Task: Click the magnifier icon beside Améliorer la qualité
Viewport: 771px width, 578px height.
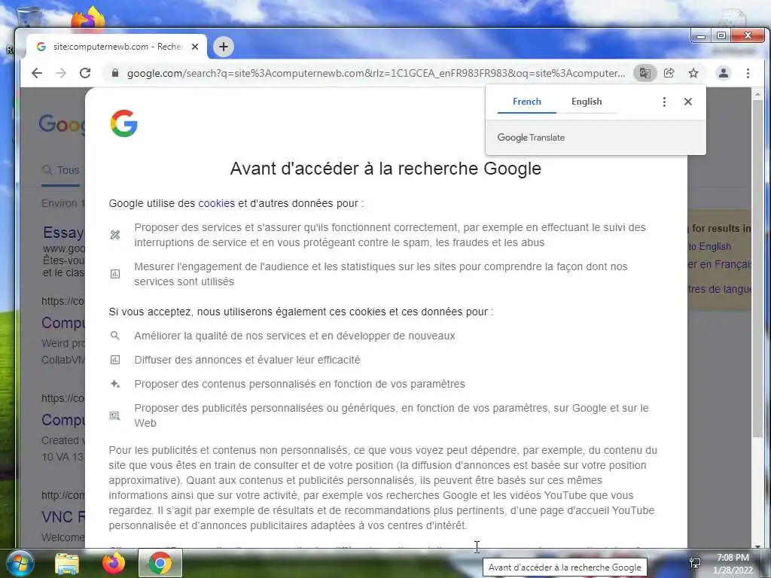Action: (115, 336)
